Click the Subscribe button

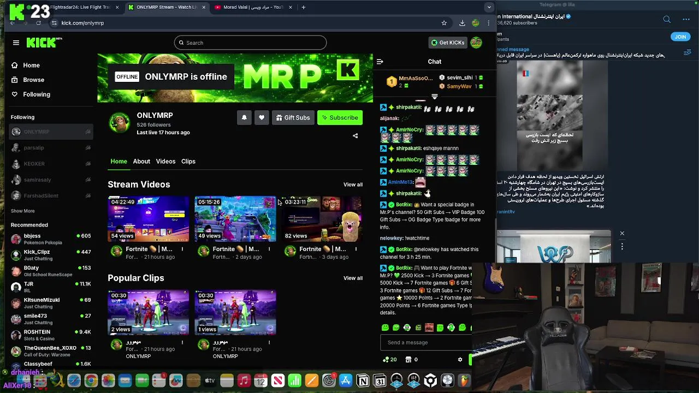tap(340, 117)
